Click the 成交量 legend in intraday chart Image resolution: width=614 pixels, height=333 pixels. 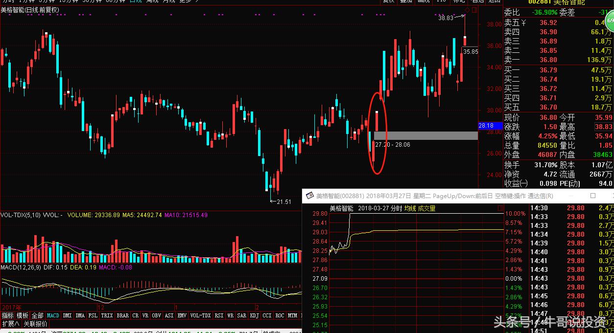426,208
